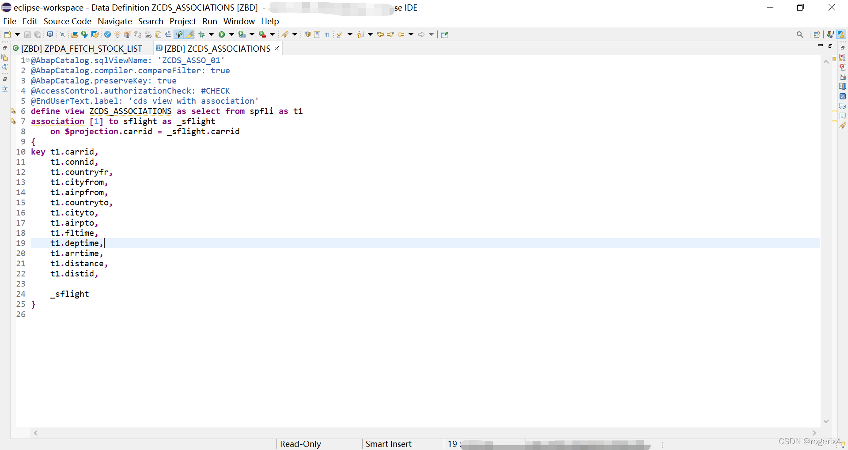Switch to ZPDA_FETCH_STOCK_LIST editor tab
848x450 pixels.
point(81,49)
